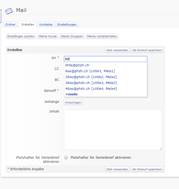Viewport: 179px width, 189px height.
Task: Click the Meine Gruppen button
Action: (x=72, y=36)
